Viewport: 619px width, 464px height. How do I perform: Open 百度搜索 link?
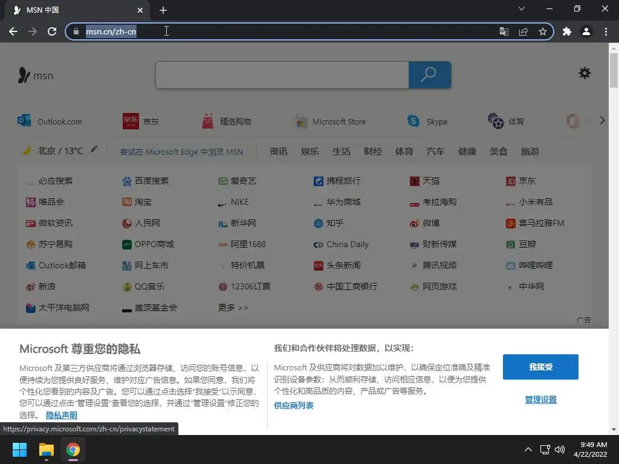click(145, 181)
